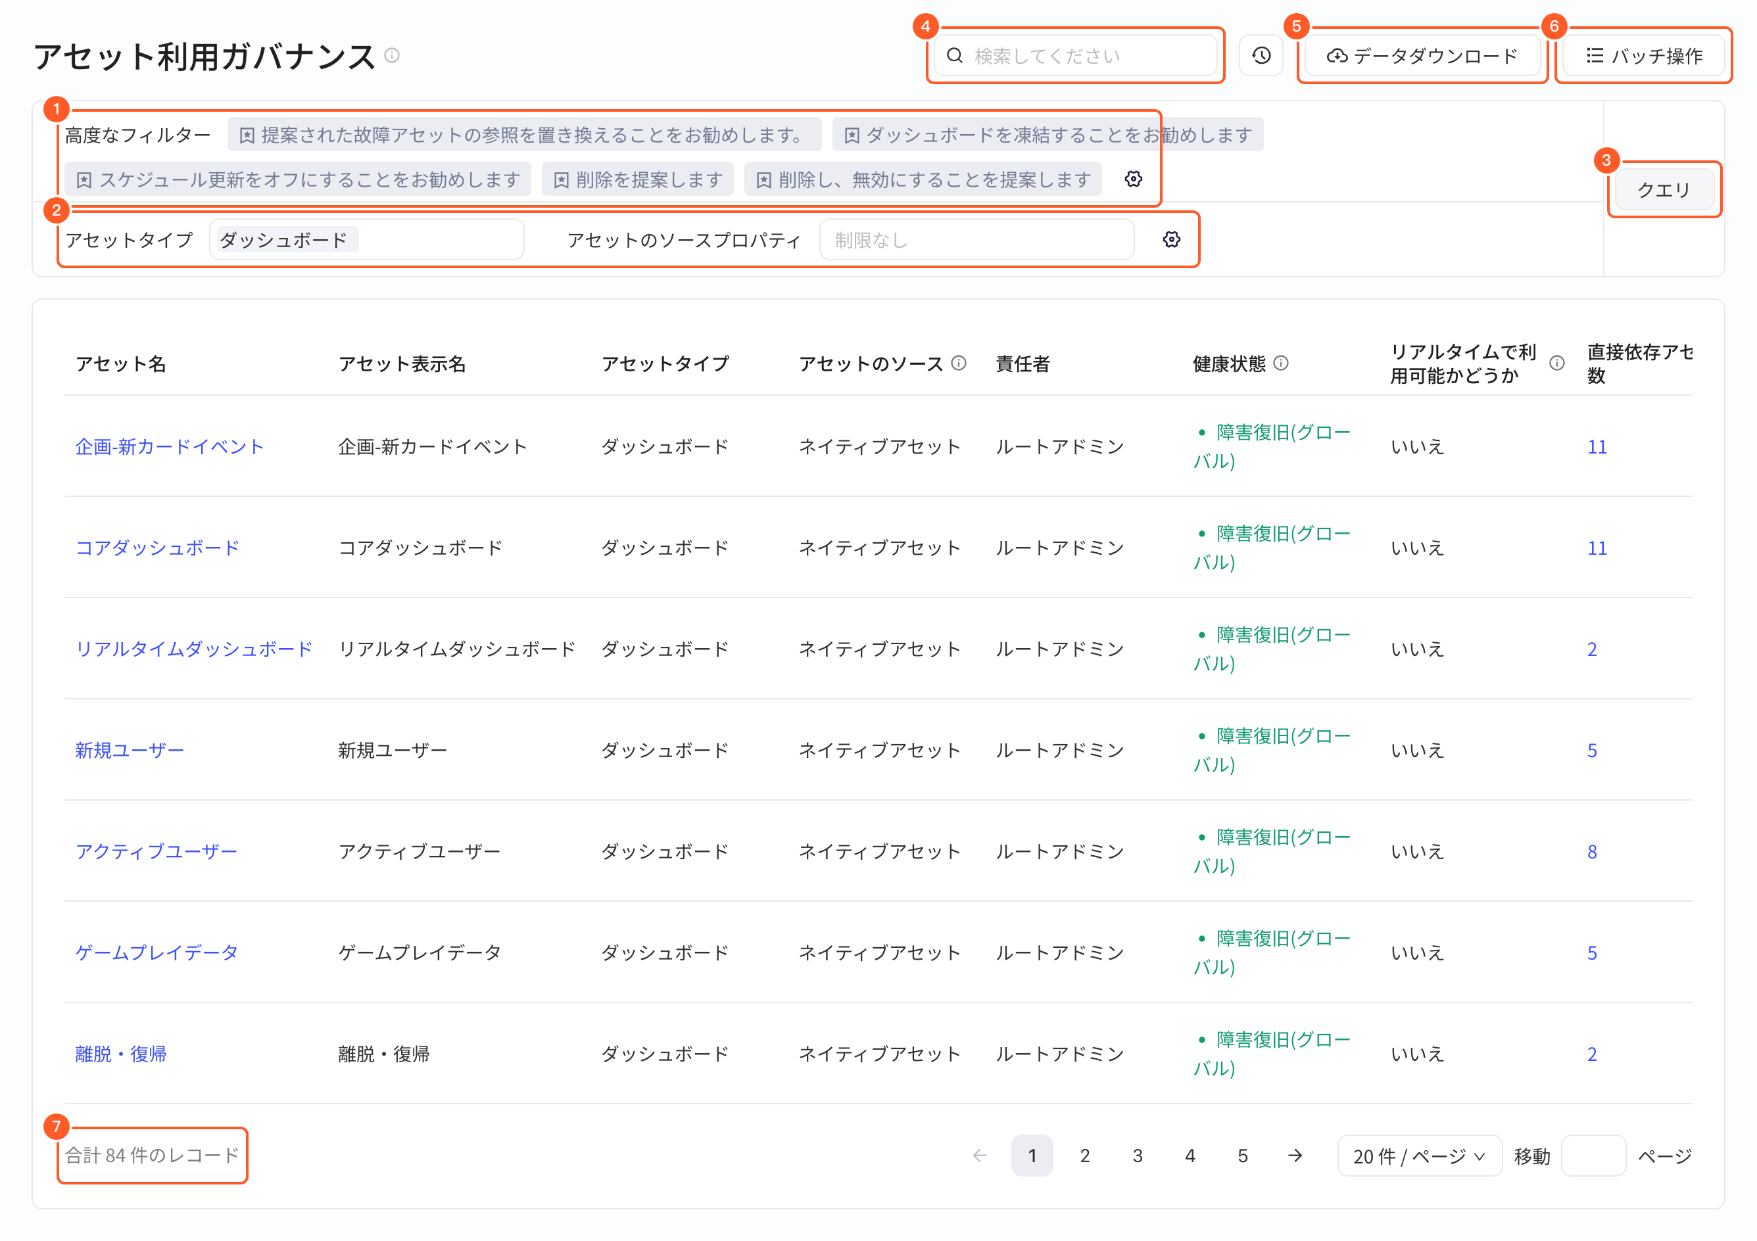Click the info icon beside アセットのソース header
This screenshot has height=1241, width=1757.
pos(959,363)
